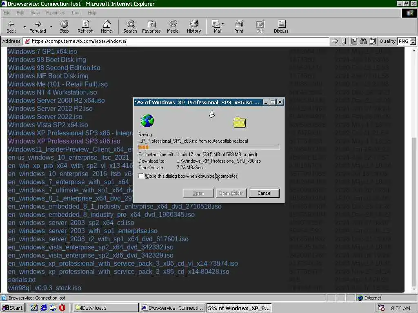Launch Internet Explorer from quick launch
The width and height of the screenshot is (418, 313).
(x=44, y=308)
